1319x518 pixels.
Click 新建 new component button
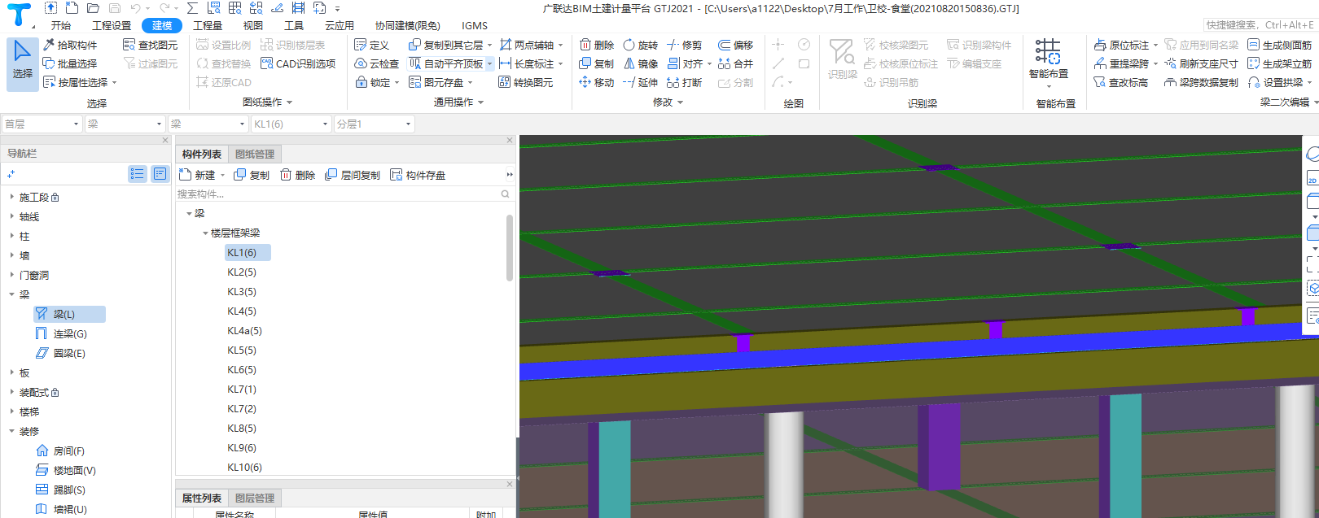[198, 175]
